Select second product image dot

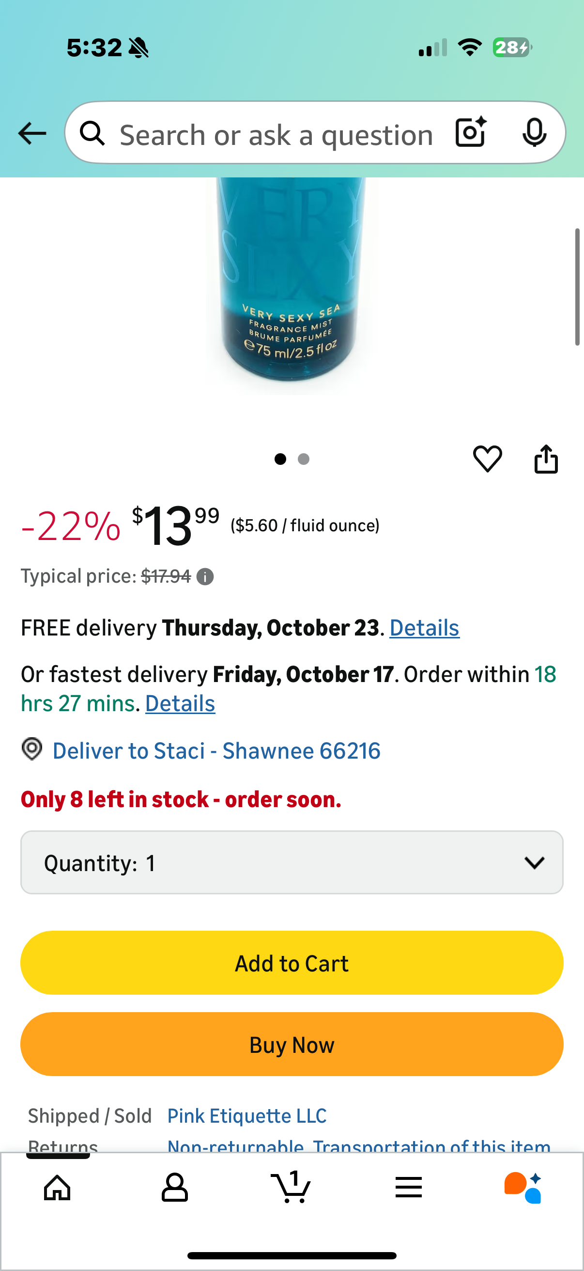[x=304, y=460]
